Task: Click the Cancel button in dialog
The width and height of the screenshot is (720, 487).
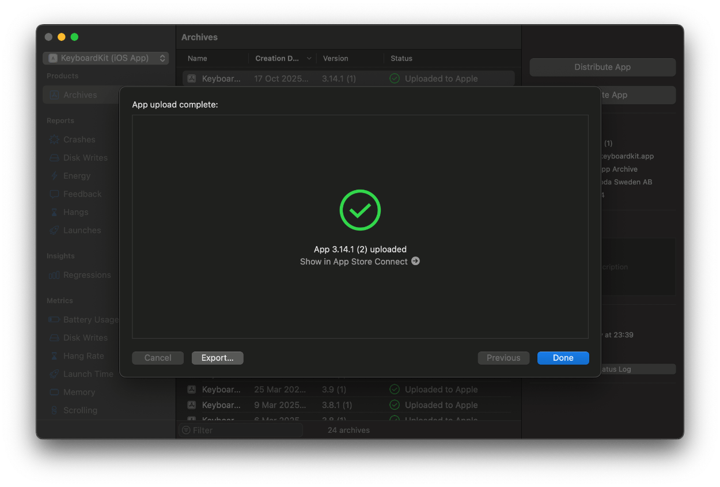Action: click(158, 358)
